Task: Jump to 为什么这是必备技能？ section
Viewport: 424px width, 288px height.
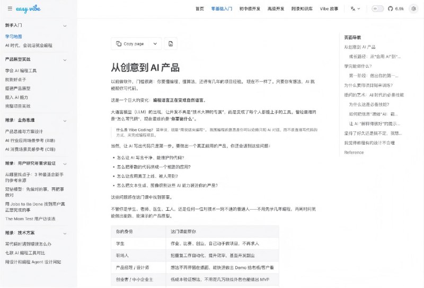Action: pyautogui.click(x=369, y=104)
